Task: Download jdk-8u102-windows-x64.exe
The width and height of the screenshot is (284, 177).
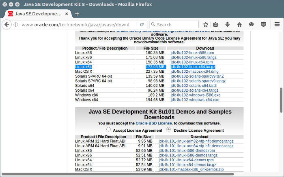Action: pos(195,99)
